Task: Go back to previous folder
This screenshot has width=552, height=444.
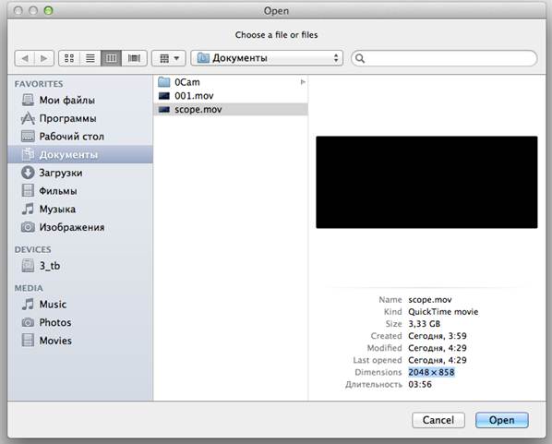Action: point(25,58)
